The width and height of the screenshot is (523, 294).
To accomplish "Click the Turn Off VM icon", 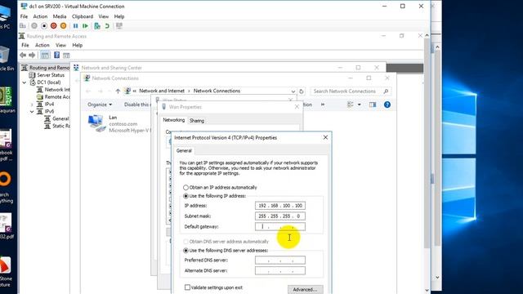I will [44, 25].
